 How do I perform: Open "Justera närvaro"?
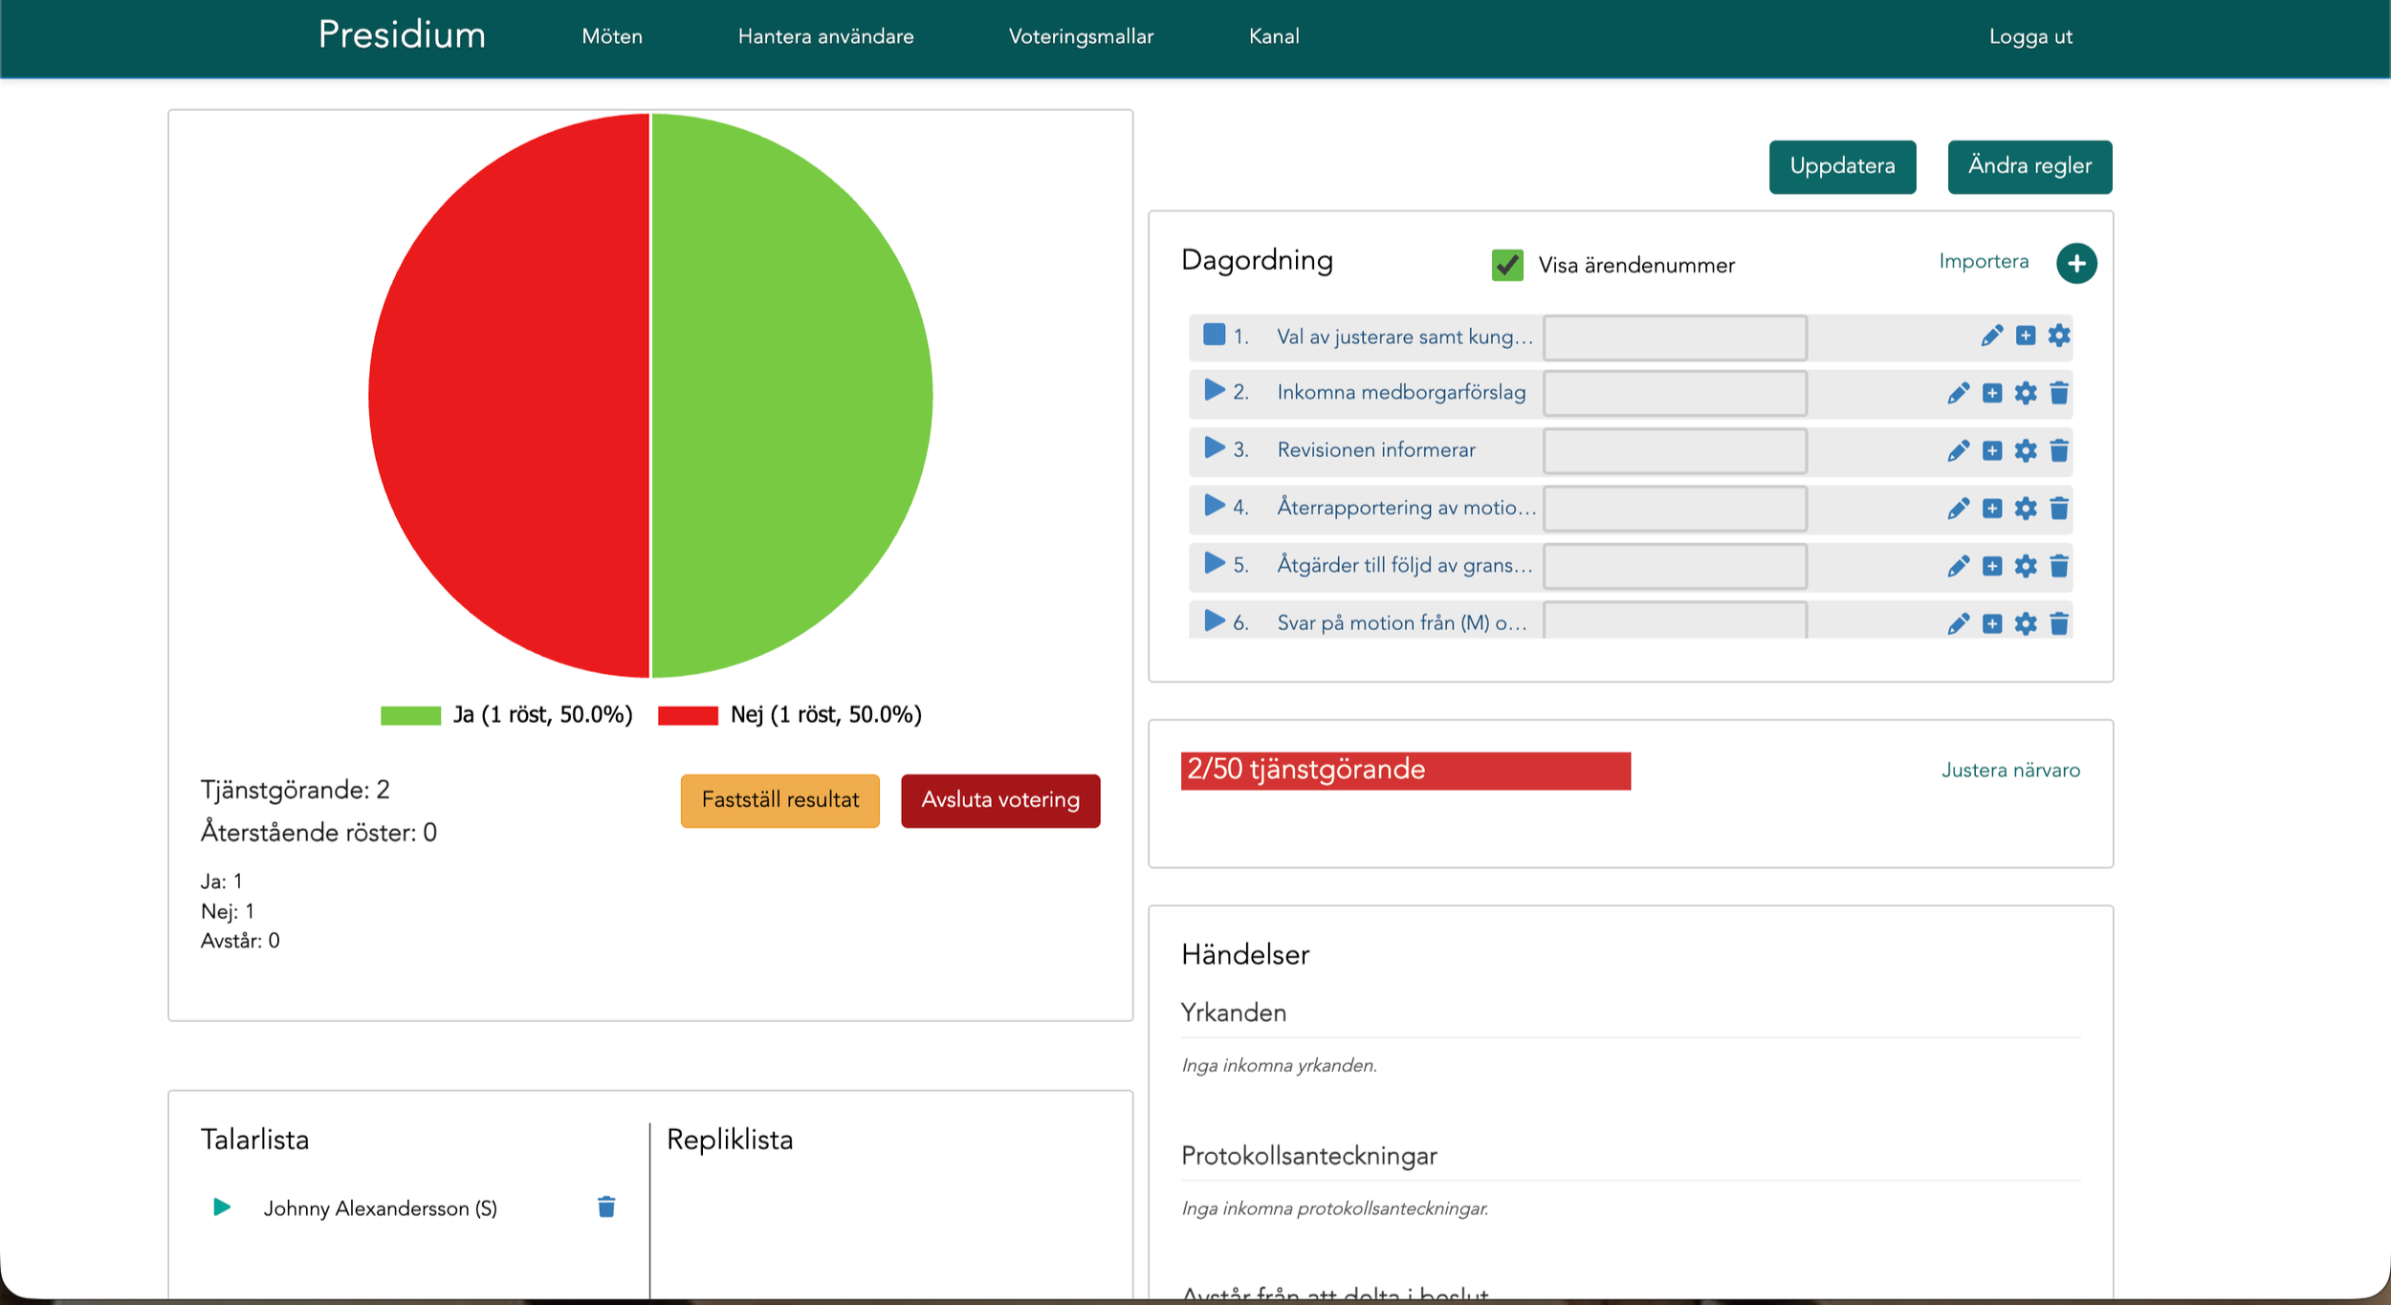pos(2010,770)
